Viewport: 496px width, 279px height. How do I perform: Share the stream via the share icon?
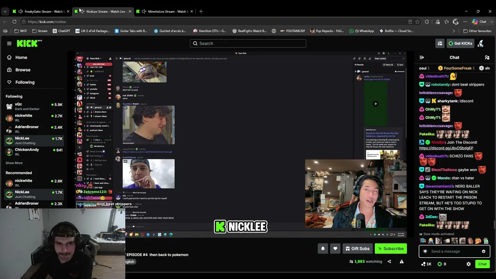click(x=389, y=262)
